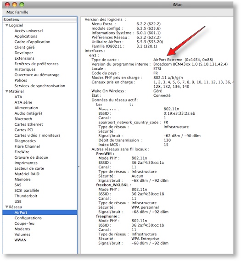Image resolution: width=241 pixels, height=262 pixels.
Task: Open Bluetooth hardware info
Action: pos(23,119)
